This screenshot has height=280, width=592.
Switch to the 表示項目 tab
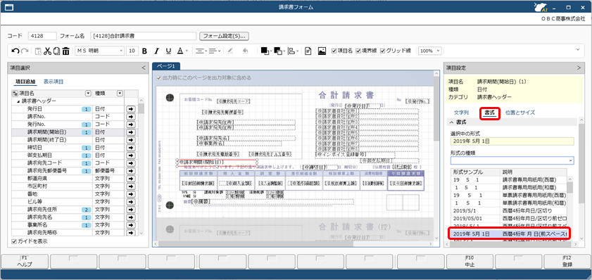(53, 82)
